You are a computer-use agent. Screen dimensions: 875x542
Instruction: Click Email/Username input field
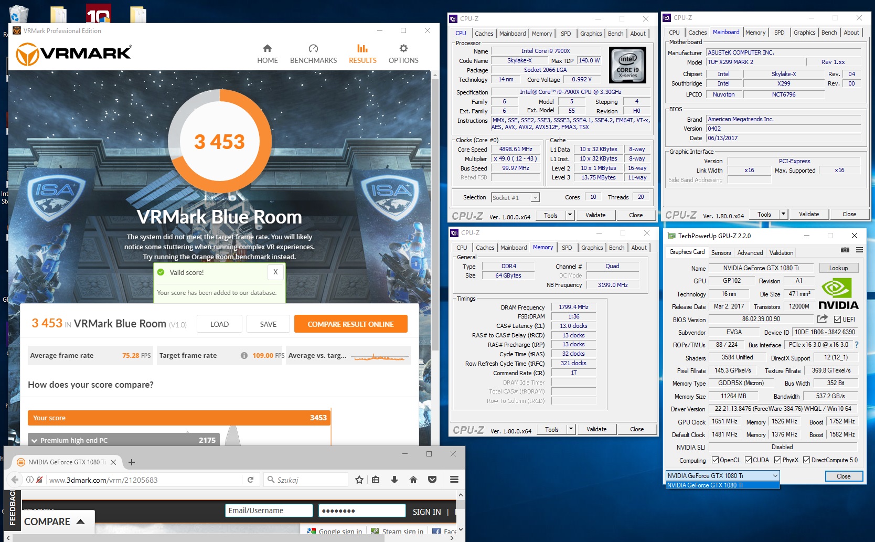269,511
